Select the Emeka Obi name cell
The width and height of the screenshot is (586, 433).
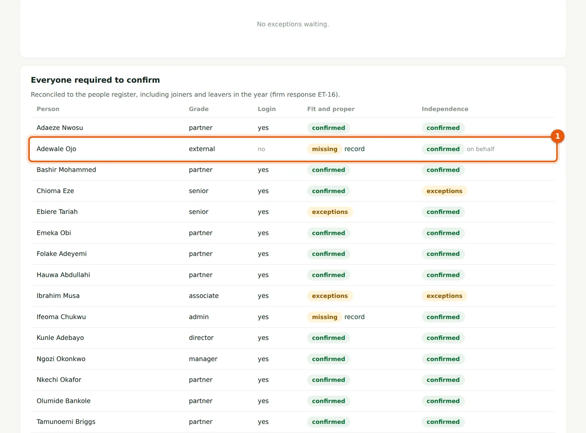(x=54, y=233)
